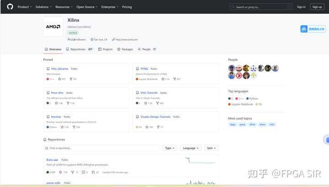The height and width of the screenshot is (187, 329).
Task: Select the vitis topic tag
Action: pos(272,124)
